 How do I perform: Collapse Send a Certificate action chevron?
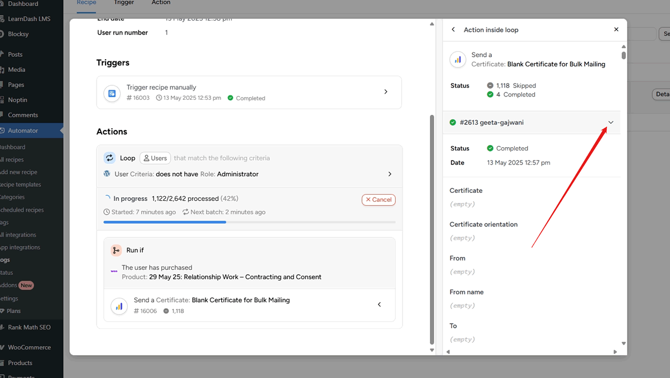[x=380, y=304]
